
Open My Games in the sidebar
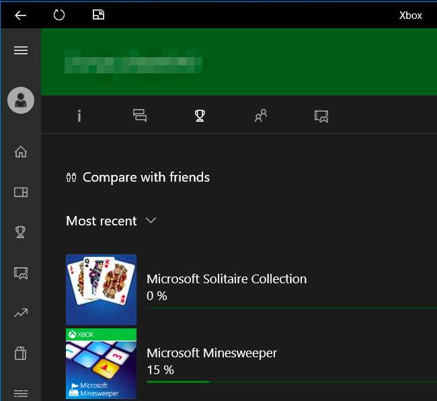(x=20, y=192)
